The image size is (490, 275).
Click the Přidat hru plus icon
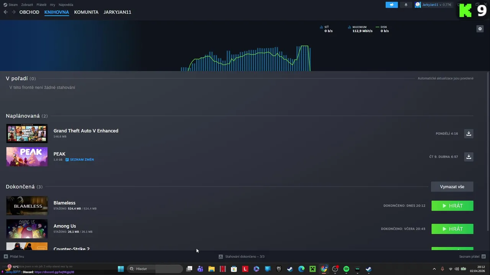[x=6, y=257]
